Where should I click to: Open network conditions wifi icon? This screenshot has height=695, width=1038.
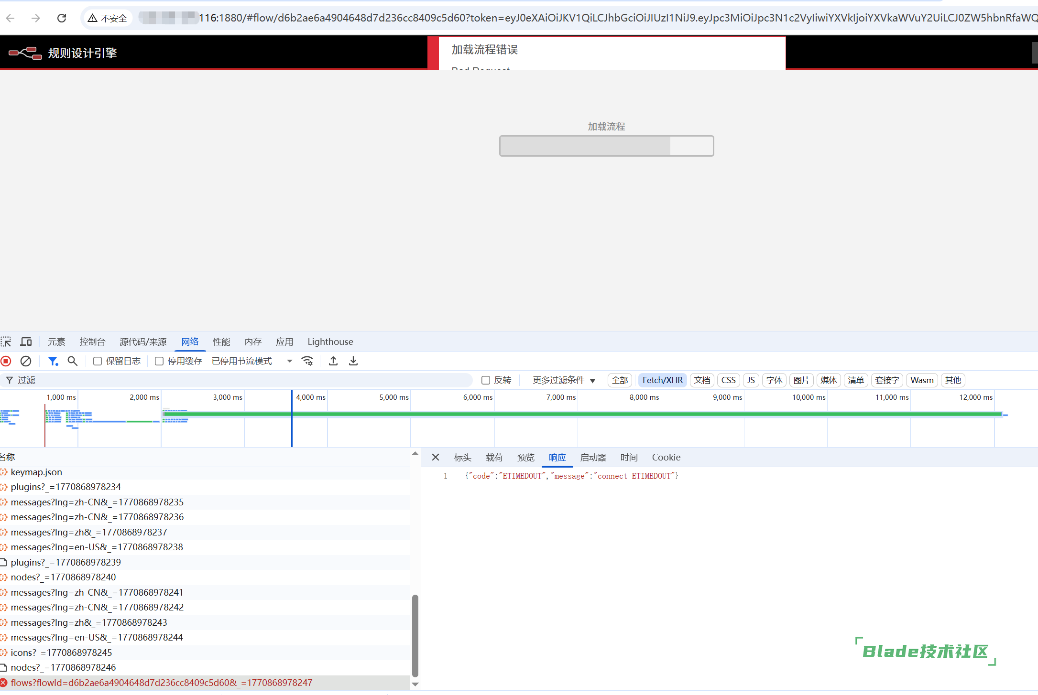(307, 361)
